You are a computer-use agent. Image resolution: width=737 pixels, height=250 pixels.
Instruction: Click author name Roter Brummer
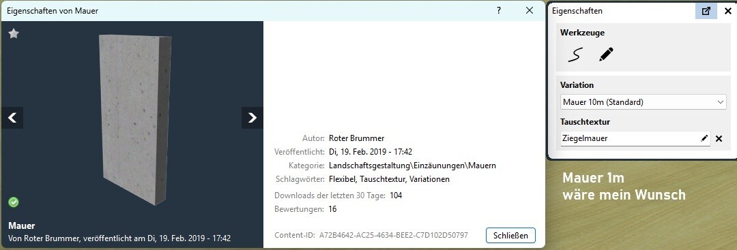click(357, 138)
